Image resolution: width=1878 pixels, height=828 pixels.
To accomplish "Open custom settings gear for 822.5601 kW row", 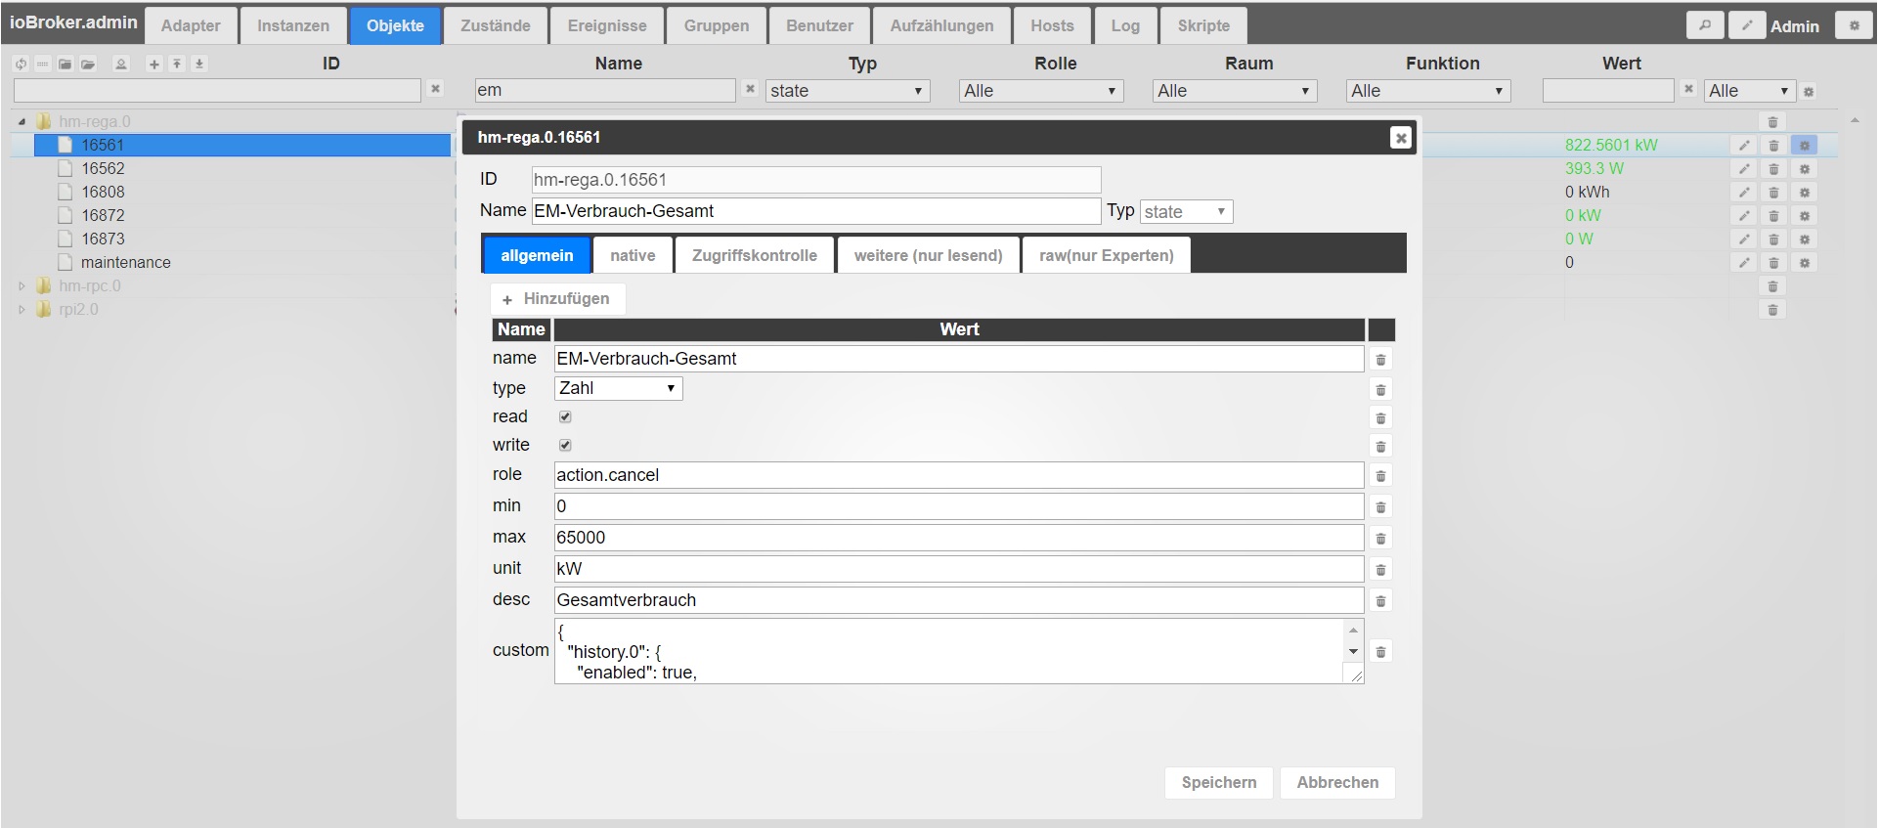I will pos(1805,146).
